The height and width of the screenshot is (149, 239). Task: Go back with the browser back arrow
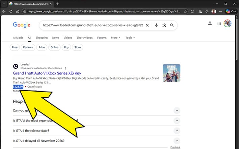point(4,11)
